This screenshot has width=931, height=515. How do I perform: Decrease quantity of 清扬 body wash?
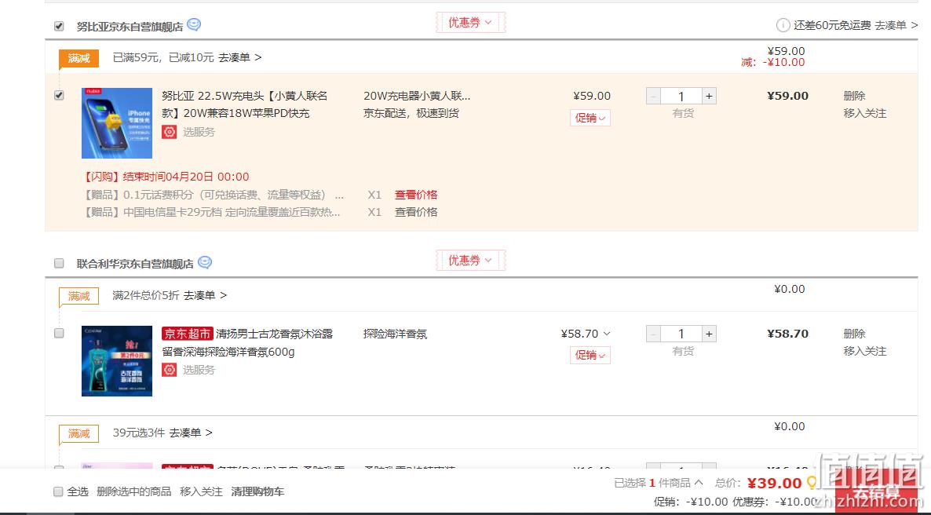click(653, 334)
